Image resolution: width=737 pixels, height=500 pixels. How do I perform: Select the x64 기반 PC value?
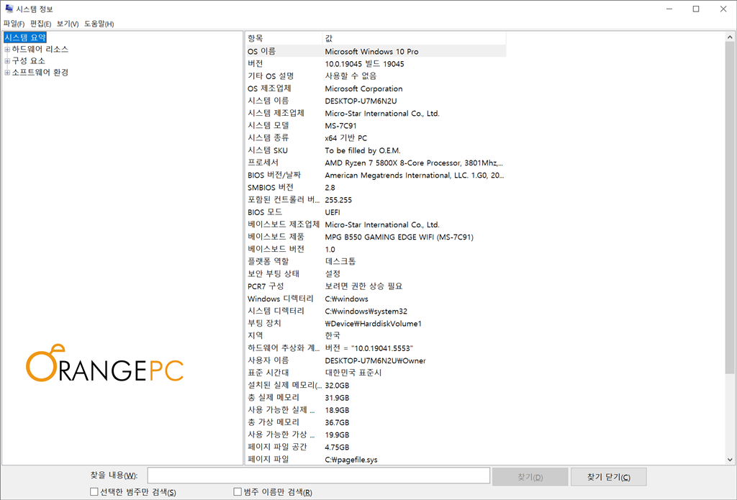346,138
